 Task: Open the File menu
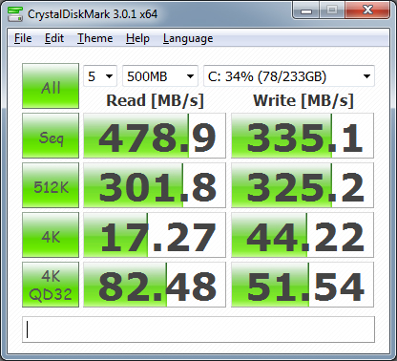(23, 38)
